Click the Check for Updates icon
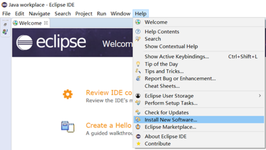The height and width of the screenshot is (150, 266). click(x=138, y=112)
